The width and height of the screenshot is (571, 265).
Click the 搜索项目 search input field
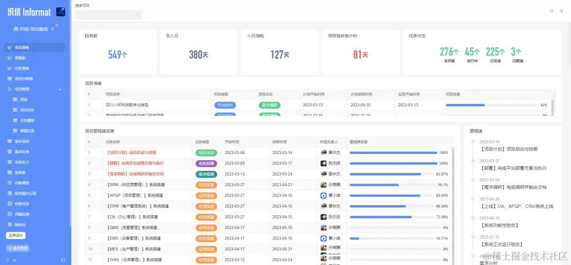(x=108, y=15)
